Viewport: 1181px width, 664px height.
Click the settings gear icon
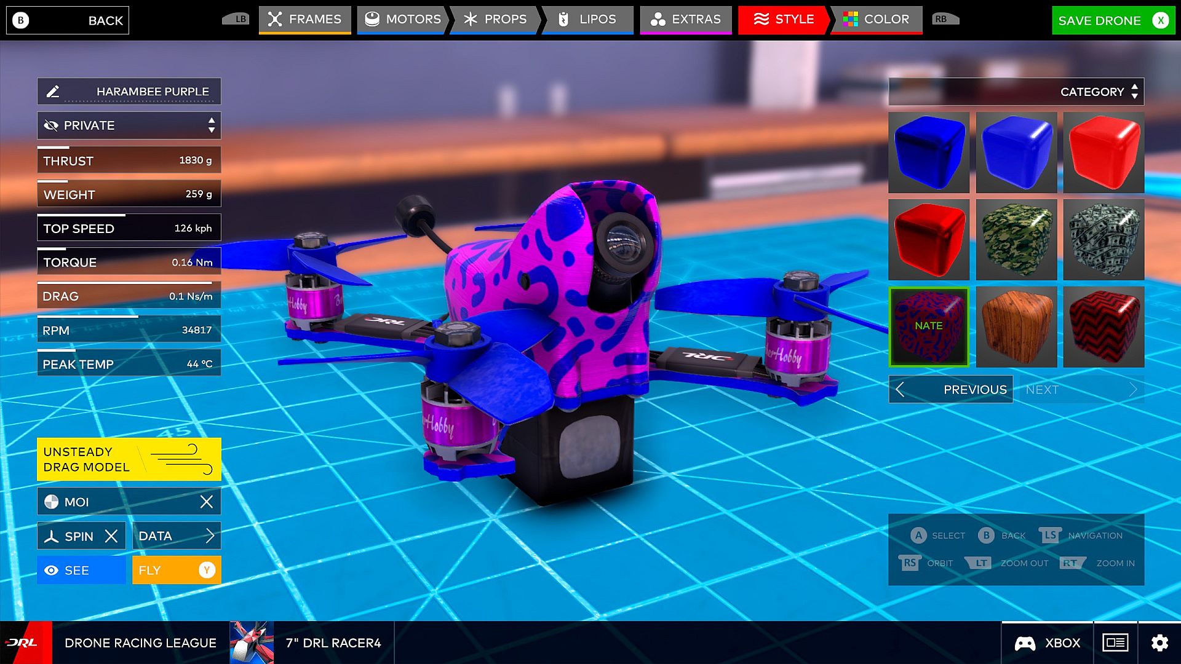1159,643
